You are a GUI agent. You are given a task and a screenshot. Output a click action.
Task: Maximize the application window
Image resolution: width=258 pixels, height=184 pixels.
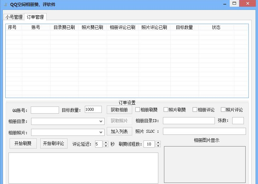click(234, 4)
